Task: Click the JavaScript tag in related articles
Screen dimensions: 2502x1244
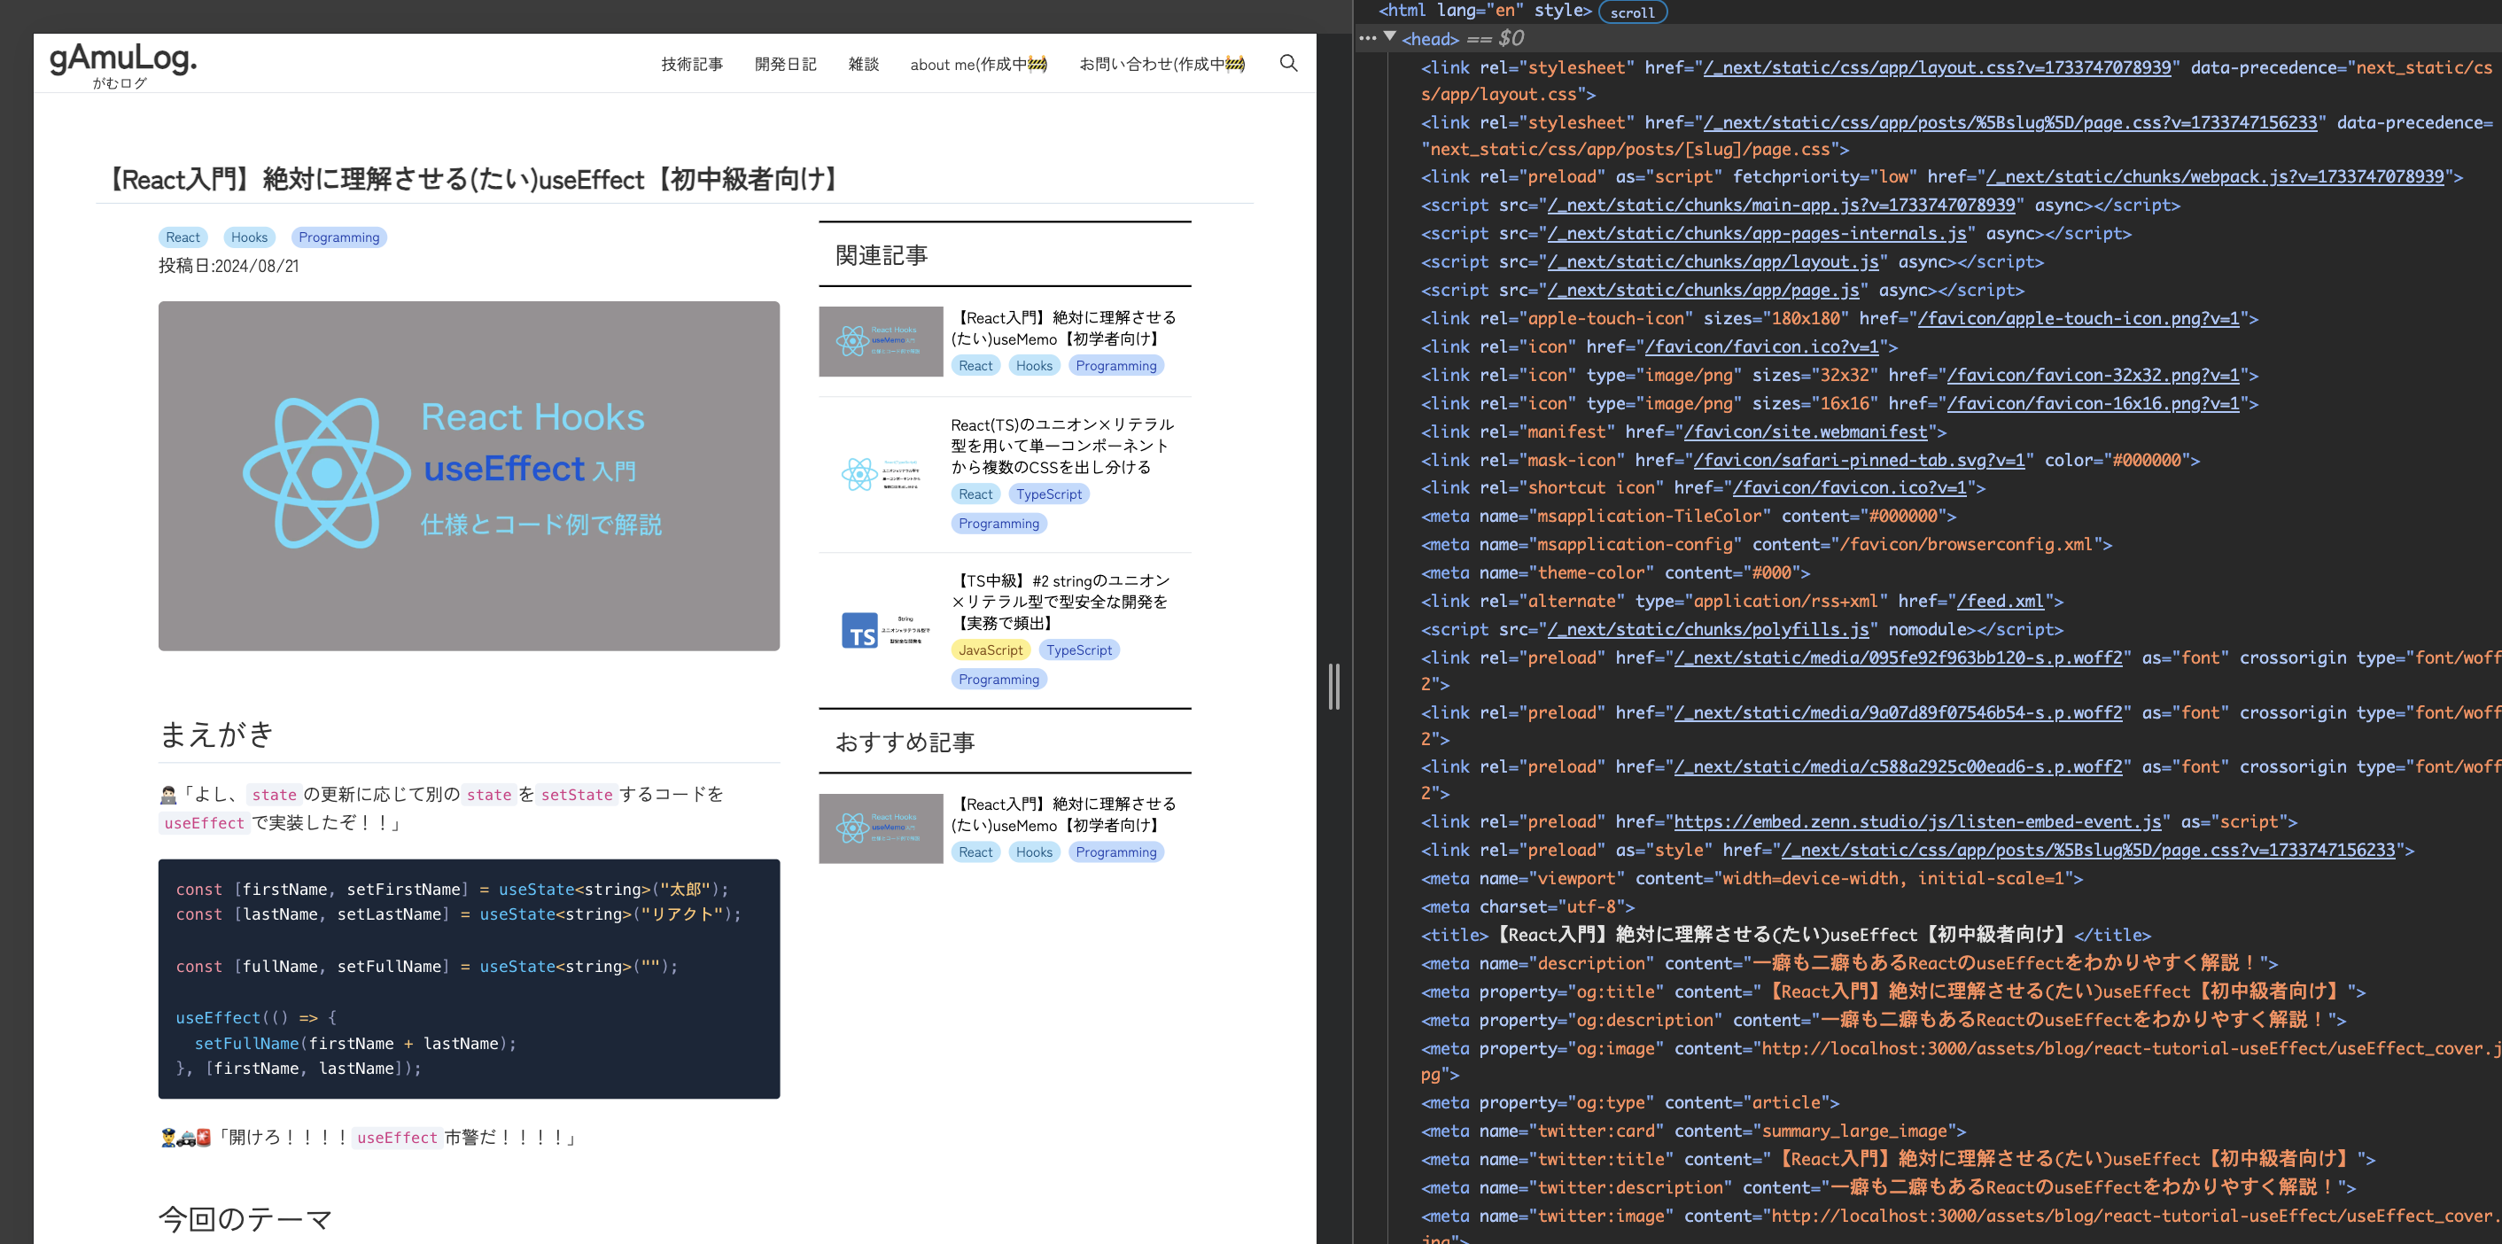Action: coord(990,649)
